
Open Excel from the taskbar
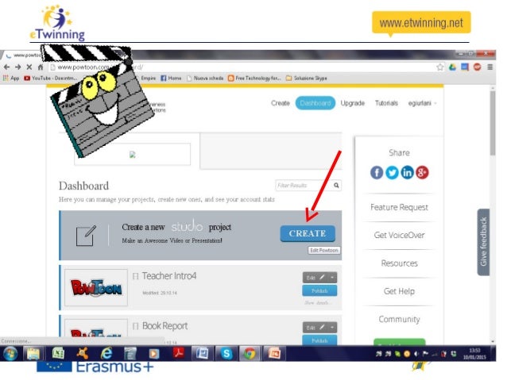point(59,354)
